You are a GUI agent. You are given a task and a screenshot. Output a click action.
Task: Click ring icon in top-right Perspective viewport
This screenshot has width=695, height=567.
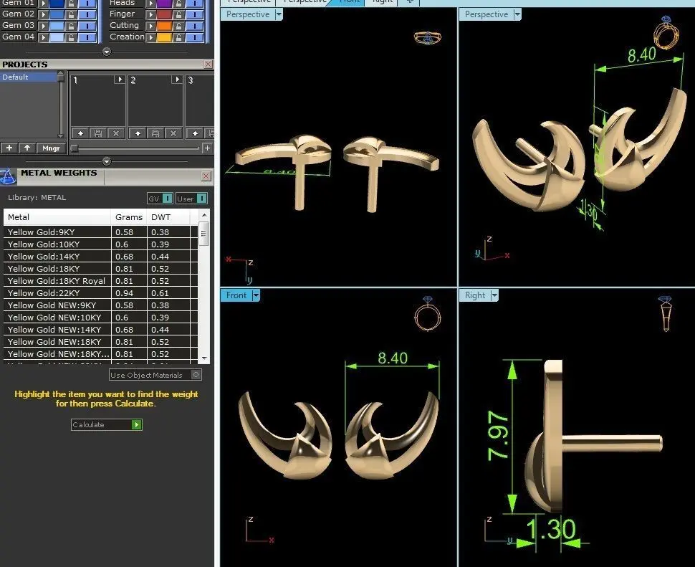tap(666, 32)
